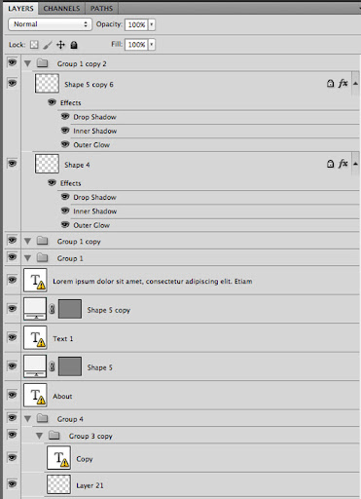Click the lock icon on Shape 4 layer

pyautogui.click(x=330, y=164)
